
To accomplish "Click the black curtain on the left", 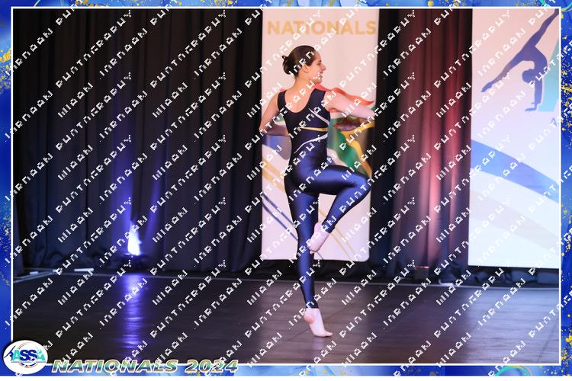I will tap(76, 137).
